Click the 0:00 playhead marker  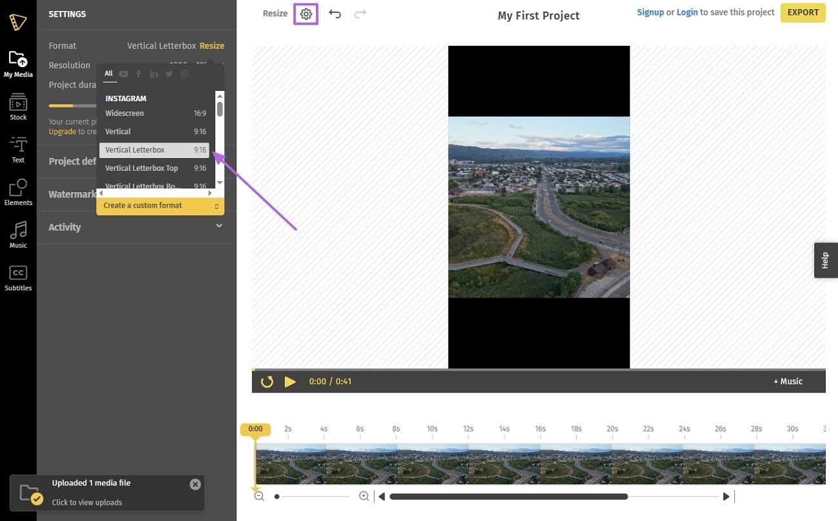point(255,429)
